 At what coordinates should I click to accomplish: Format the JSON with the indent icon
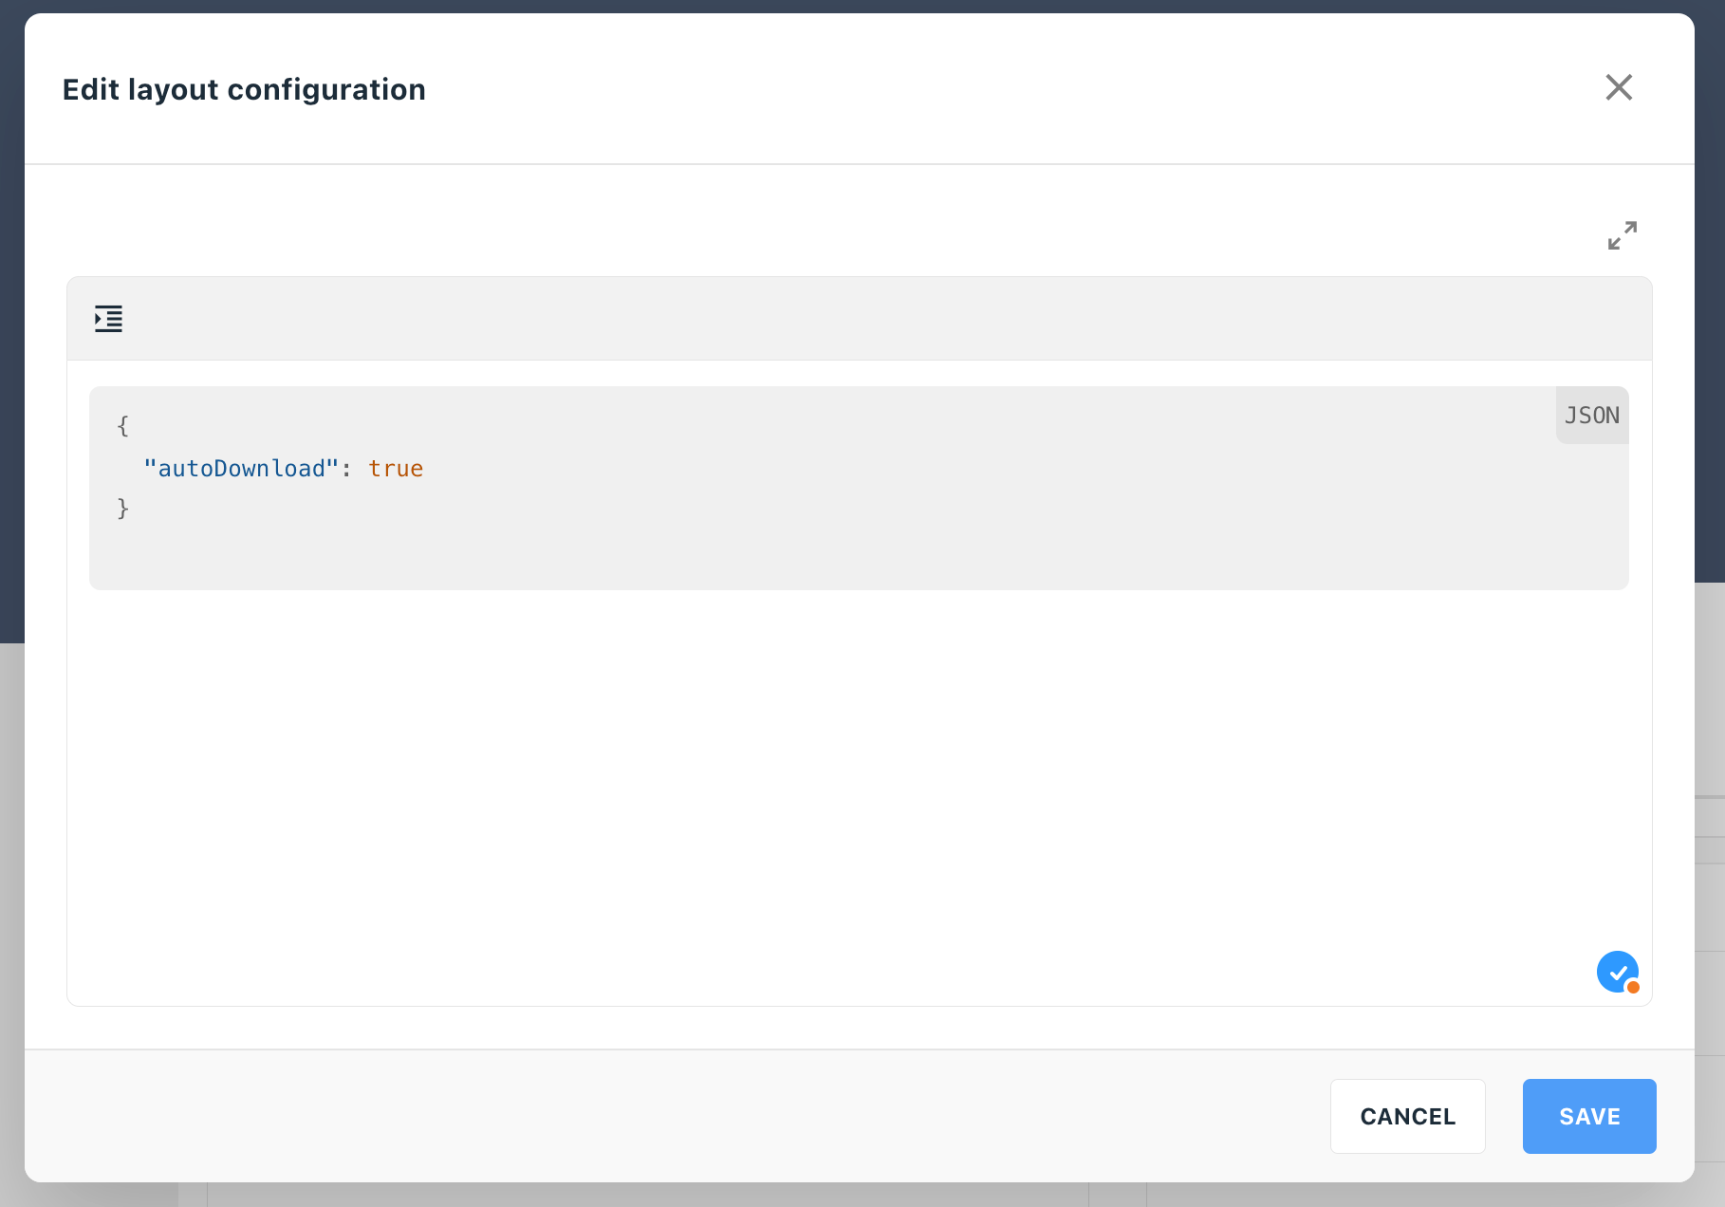[x=108, y=319]
